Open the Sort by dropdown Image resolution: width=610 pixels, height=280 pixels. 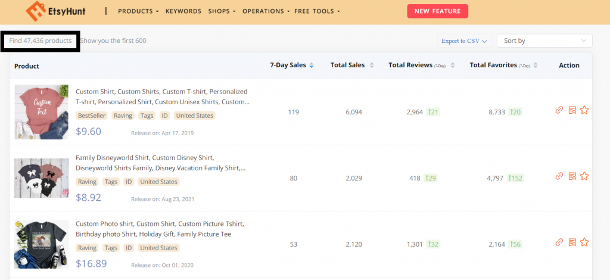[544, 41]
